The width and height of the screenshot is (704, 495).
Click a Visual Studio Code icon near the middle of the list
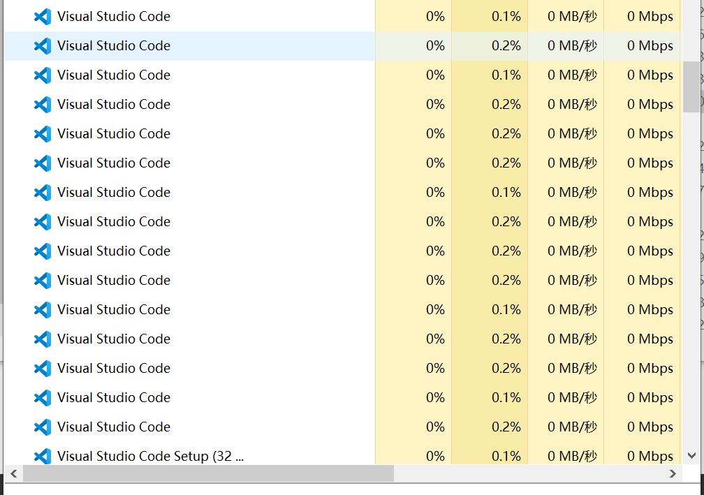point(43,251)
